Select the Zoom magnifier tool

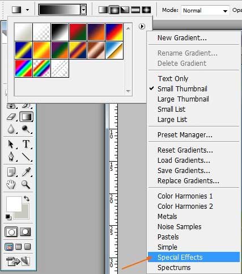[26, 184]
